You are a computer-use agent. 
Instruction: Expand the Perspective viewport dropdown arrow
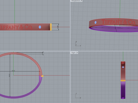pos(82,1)
